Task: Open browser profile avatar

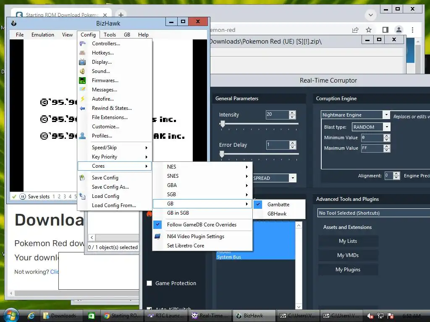Action: pyautogui.click(x=399, y=30)
